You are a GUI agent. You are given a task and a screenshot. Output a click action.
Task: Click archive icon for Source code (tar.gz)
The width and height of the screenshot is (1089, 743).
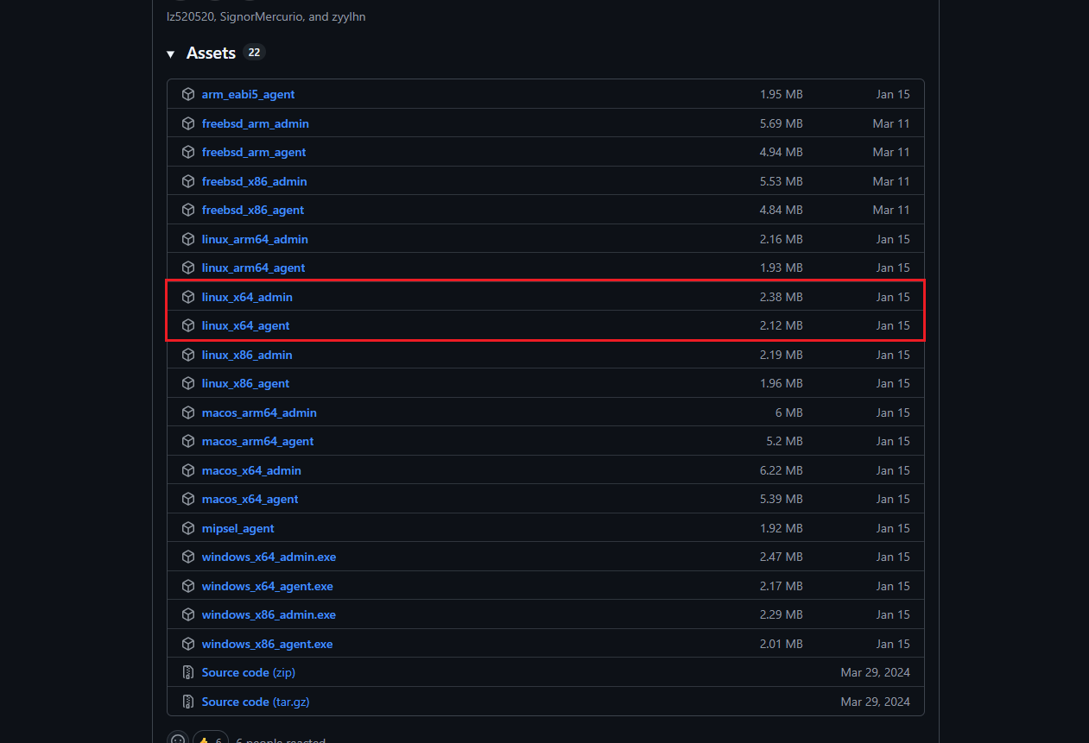[x=188, y=702]
